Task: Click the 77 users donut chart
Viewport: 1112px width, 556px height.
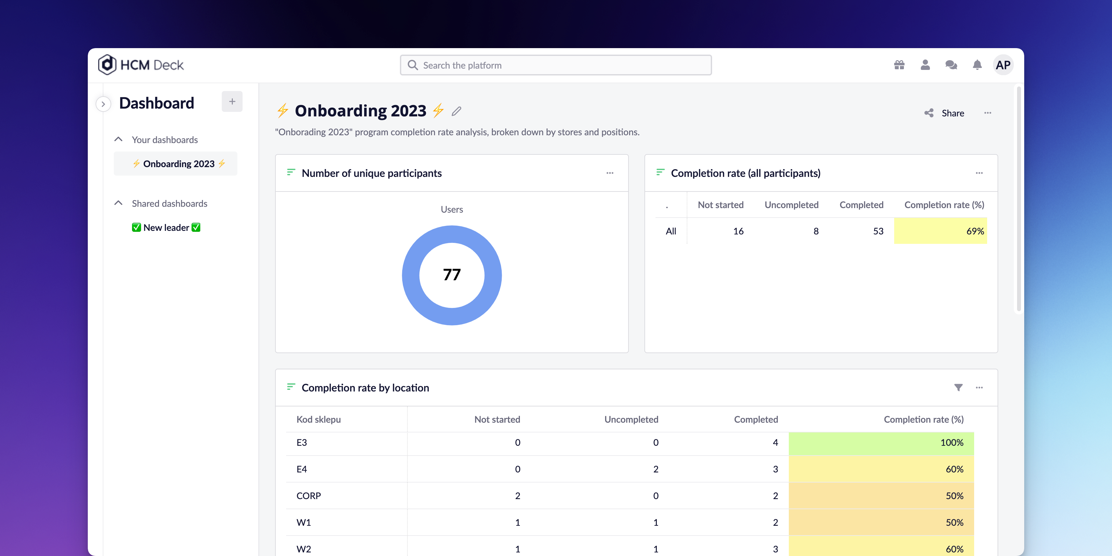Action: tap(452, 275)
